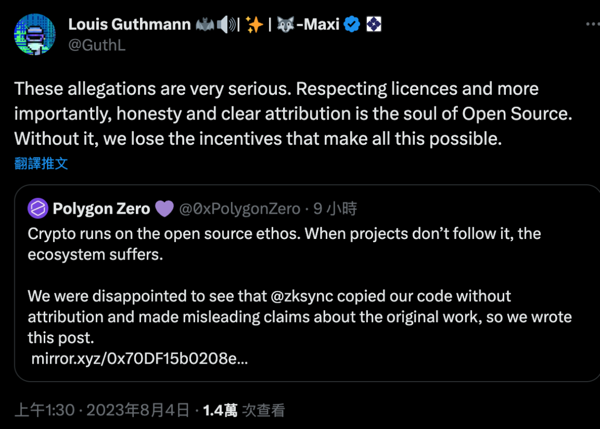Click the square NFT badge after the verified checkmark
The image size is (600, 429).
pos(374,24)
